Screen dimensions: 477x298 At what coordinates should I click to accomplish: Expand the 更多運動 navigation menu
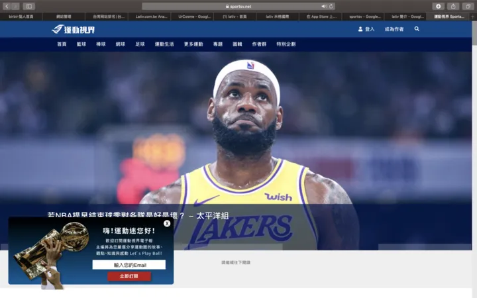[x=193, y=44]
